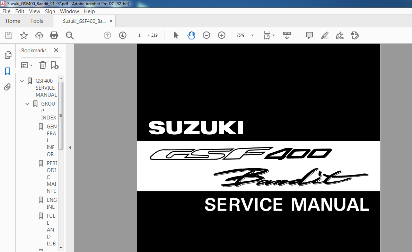Open the Help menu
Screen dimensions: 412x252
tap(89, 11)
